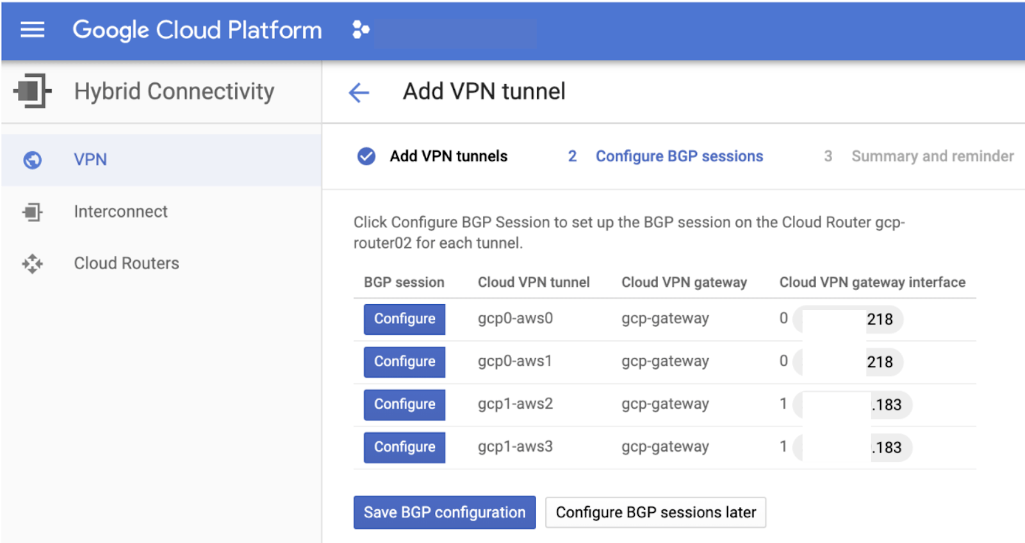Click gcp-gateway in gcp0-aws0 row
Image resolution: width=1025 pixels, height=543 pixels.
pyautogui.click(x=665, y=319)
